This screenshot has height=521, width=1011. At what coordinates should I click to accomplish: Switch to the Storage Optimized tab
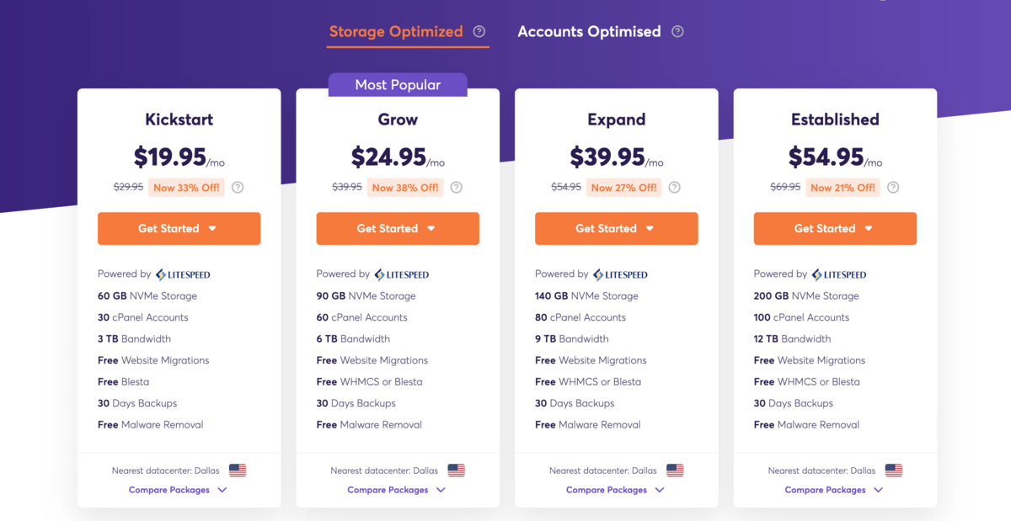(396, 31)
